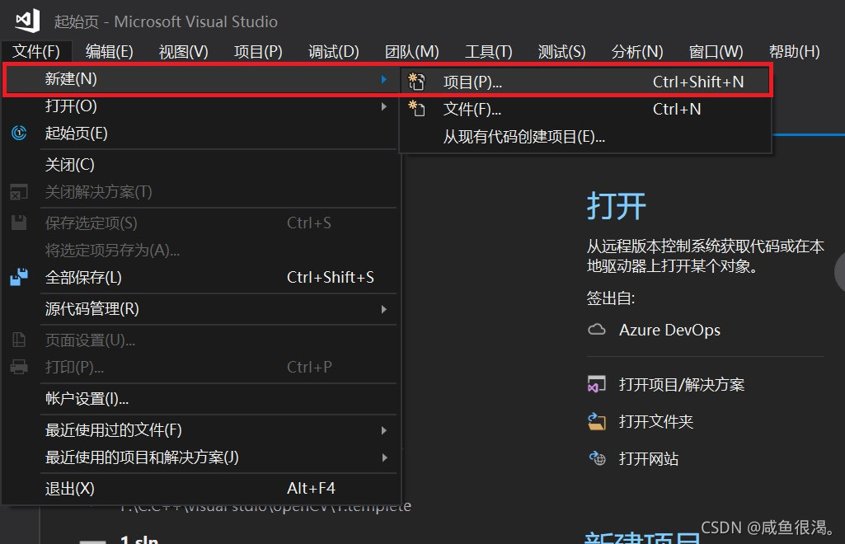Viewport: 845px width, 544px height.
Task: Open the 团队(M) menu
Action: (x=411, y=52)
